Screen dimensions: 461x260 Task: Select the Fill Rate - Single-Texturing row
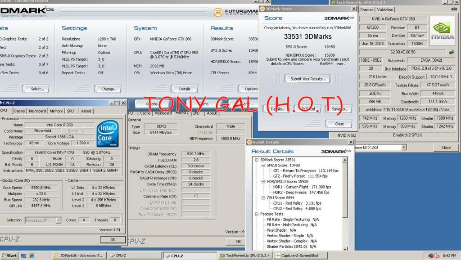pyautogui.click(x=293, y=220)
